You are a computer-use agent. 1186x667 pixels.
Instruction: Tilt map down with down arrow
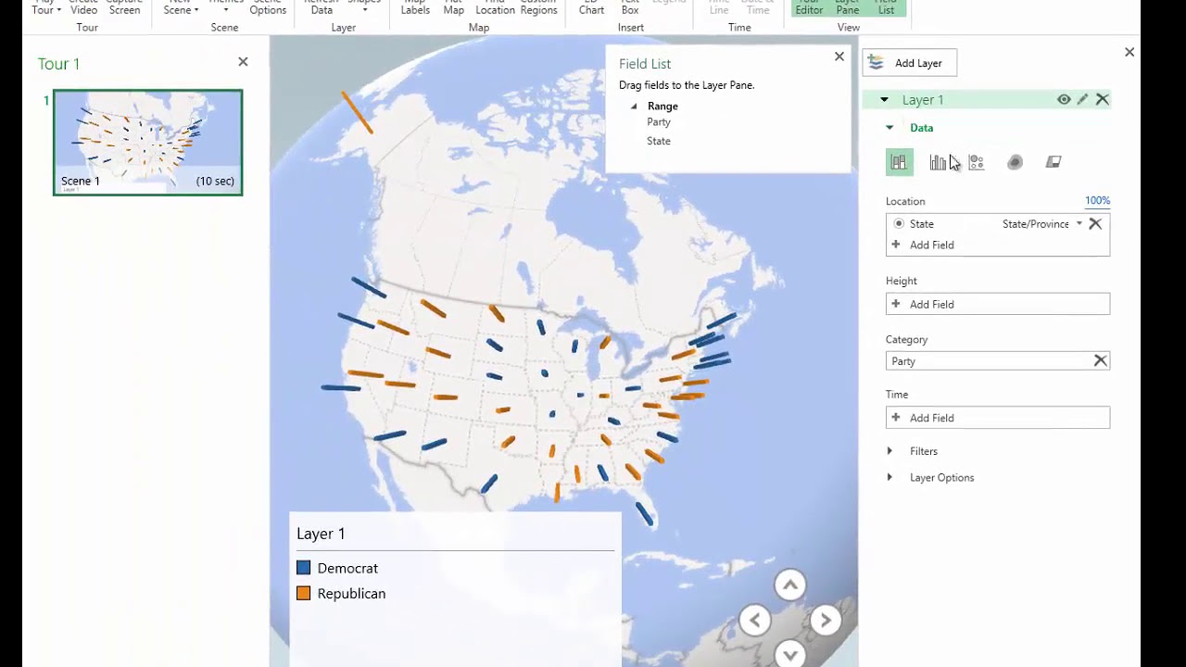789,653
